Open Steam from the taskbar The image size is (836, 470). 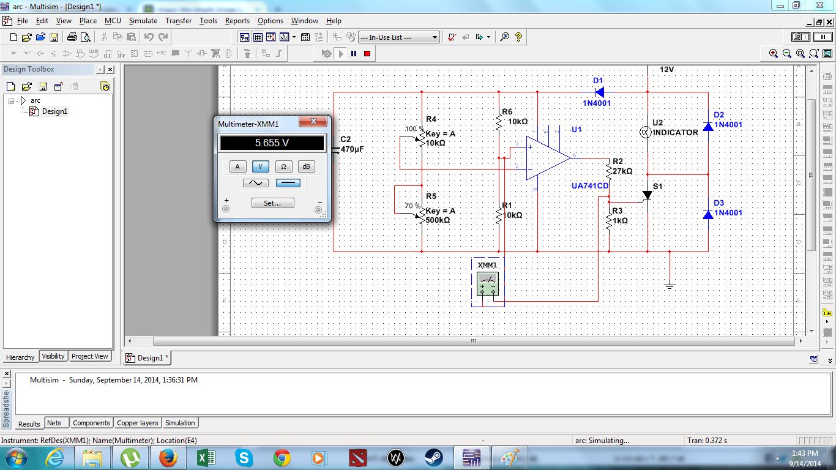[x=435, y=457]
